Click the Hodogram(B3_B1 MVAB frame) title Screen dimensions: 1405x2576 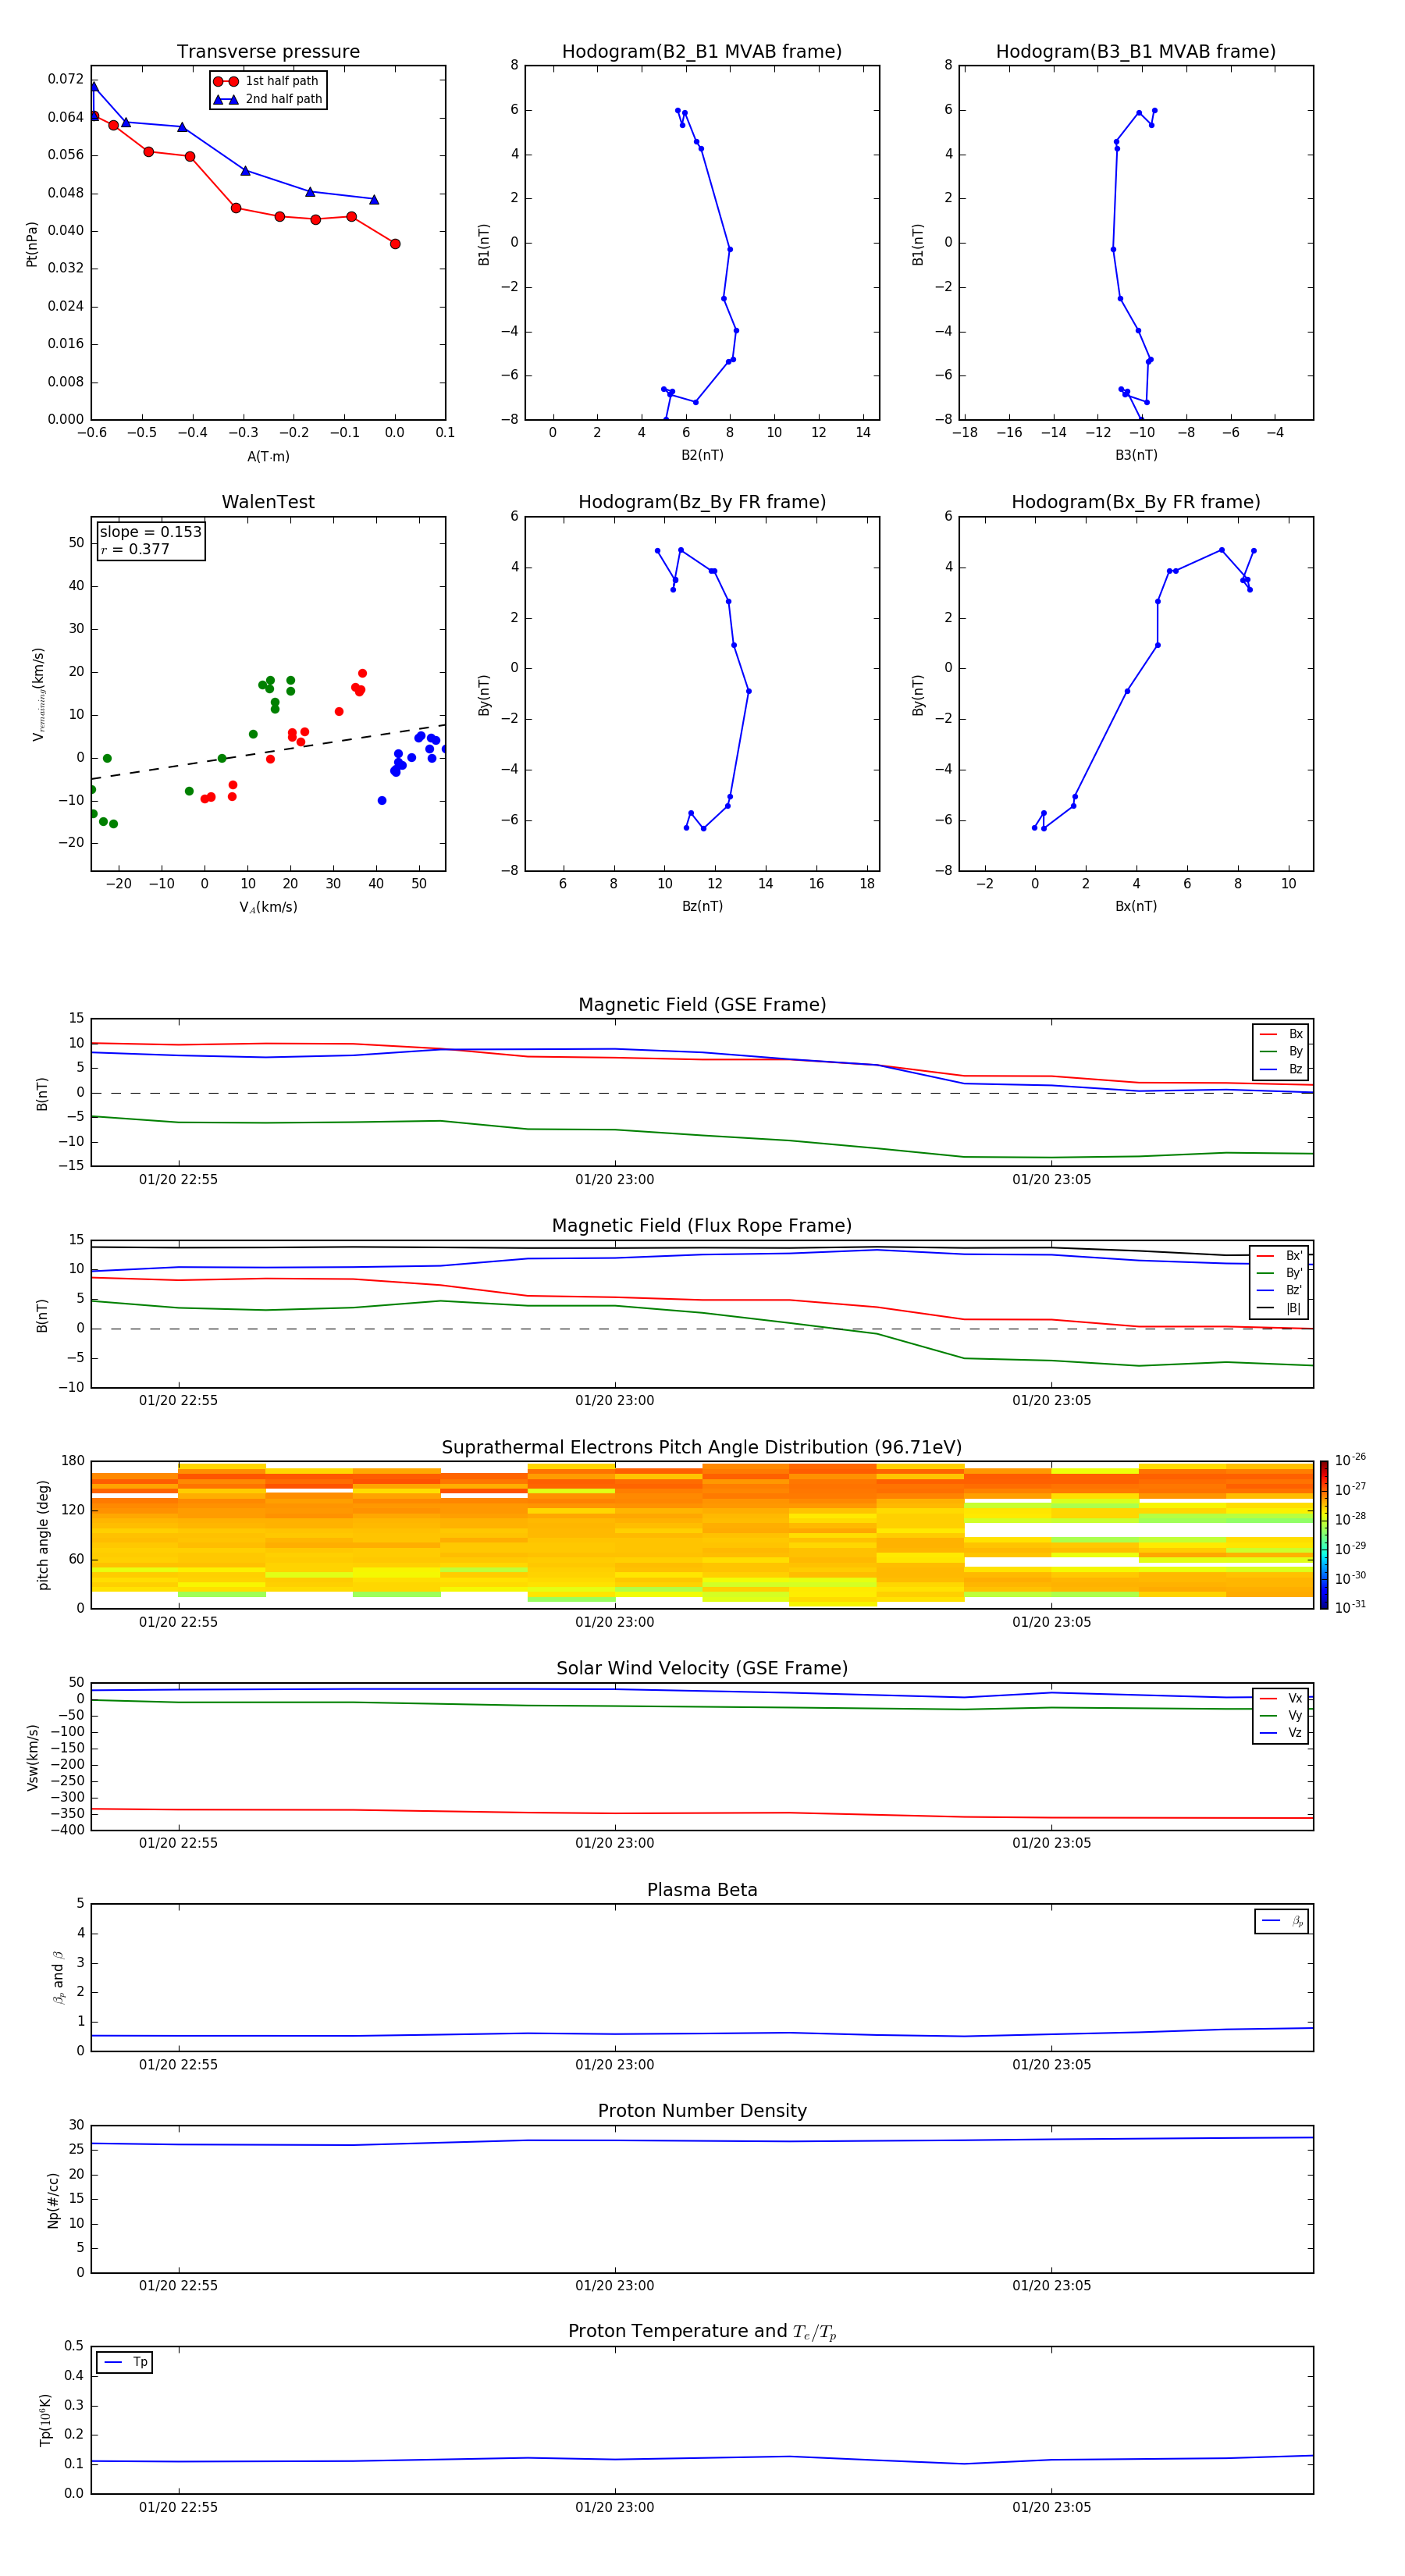click(x=1136, y=52)
